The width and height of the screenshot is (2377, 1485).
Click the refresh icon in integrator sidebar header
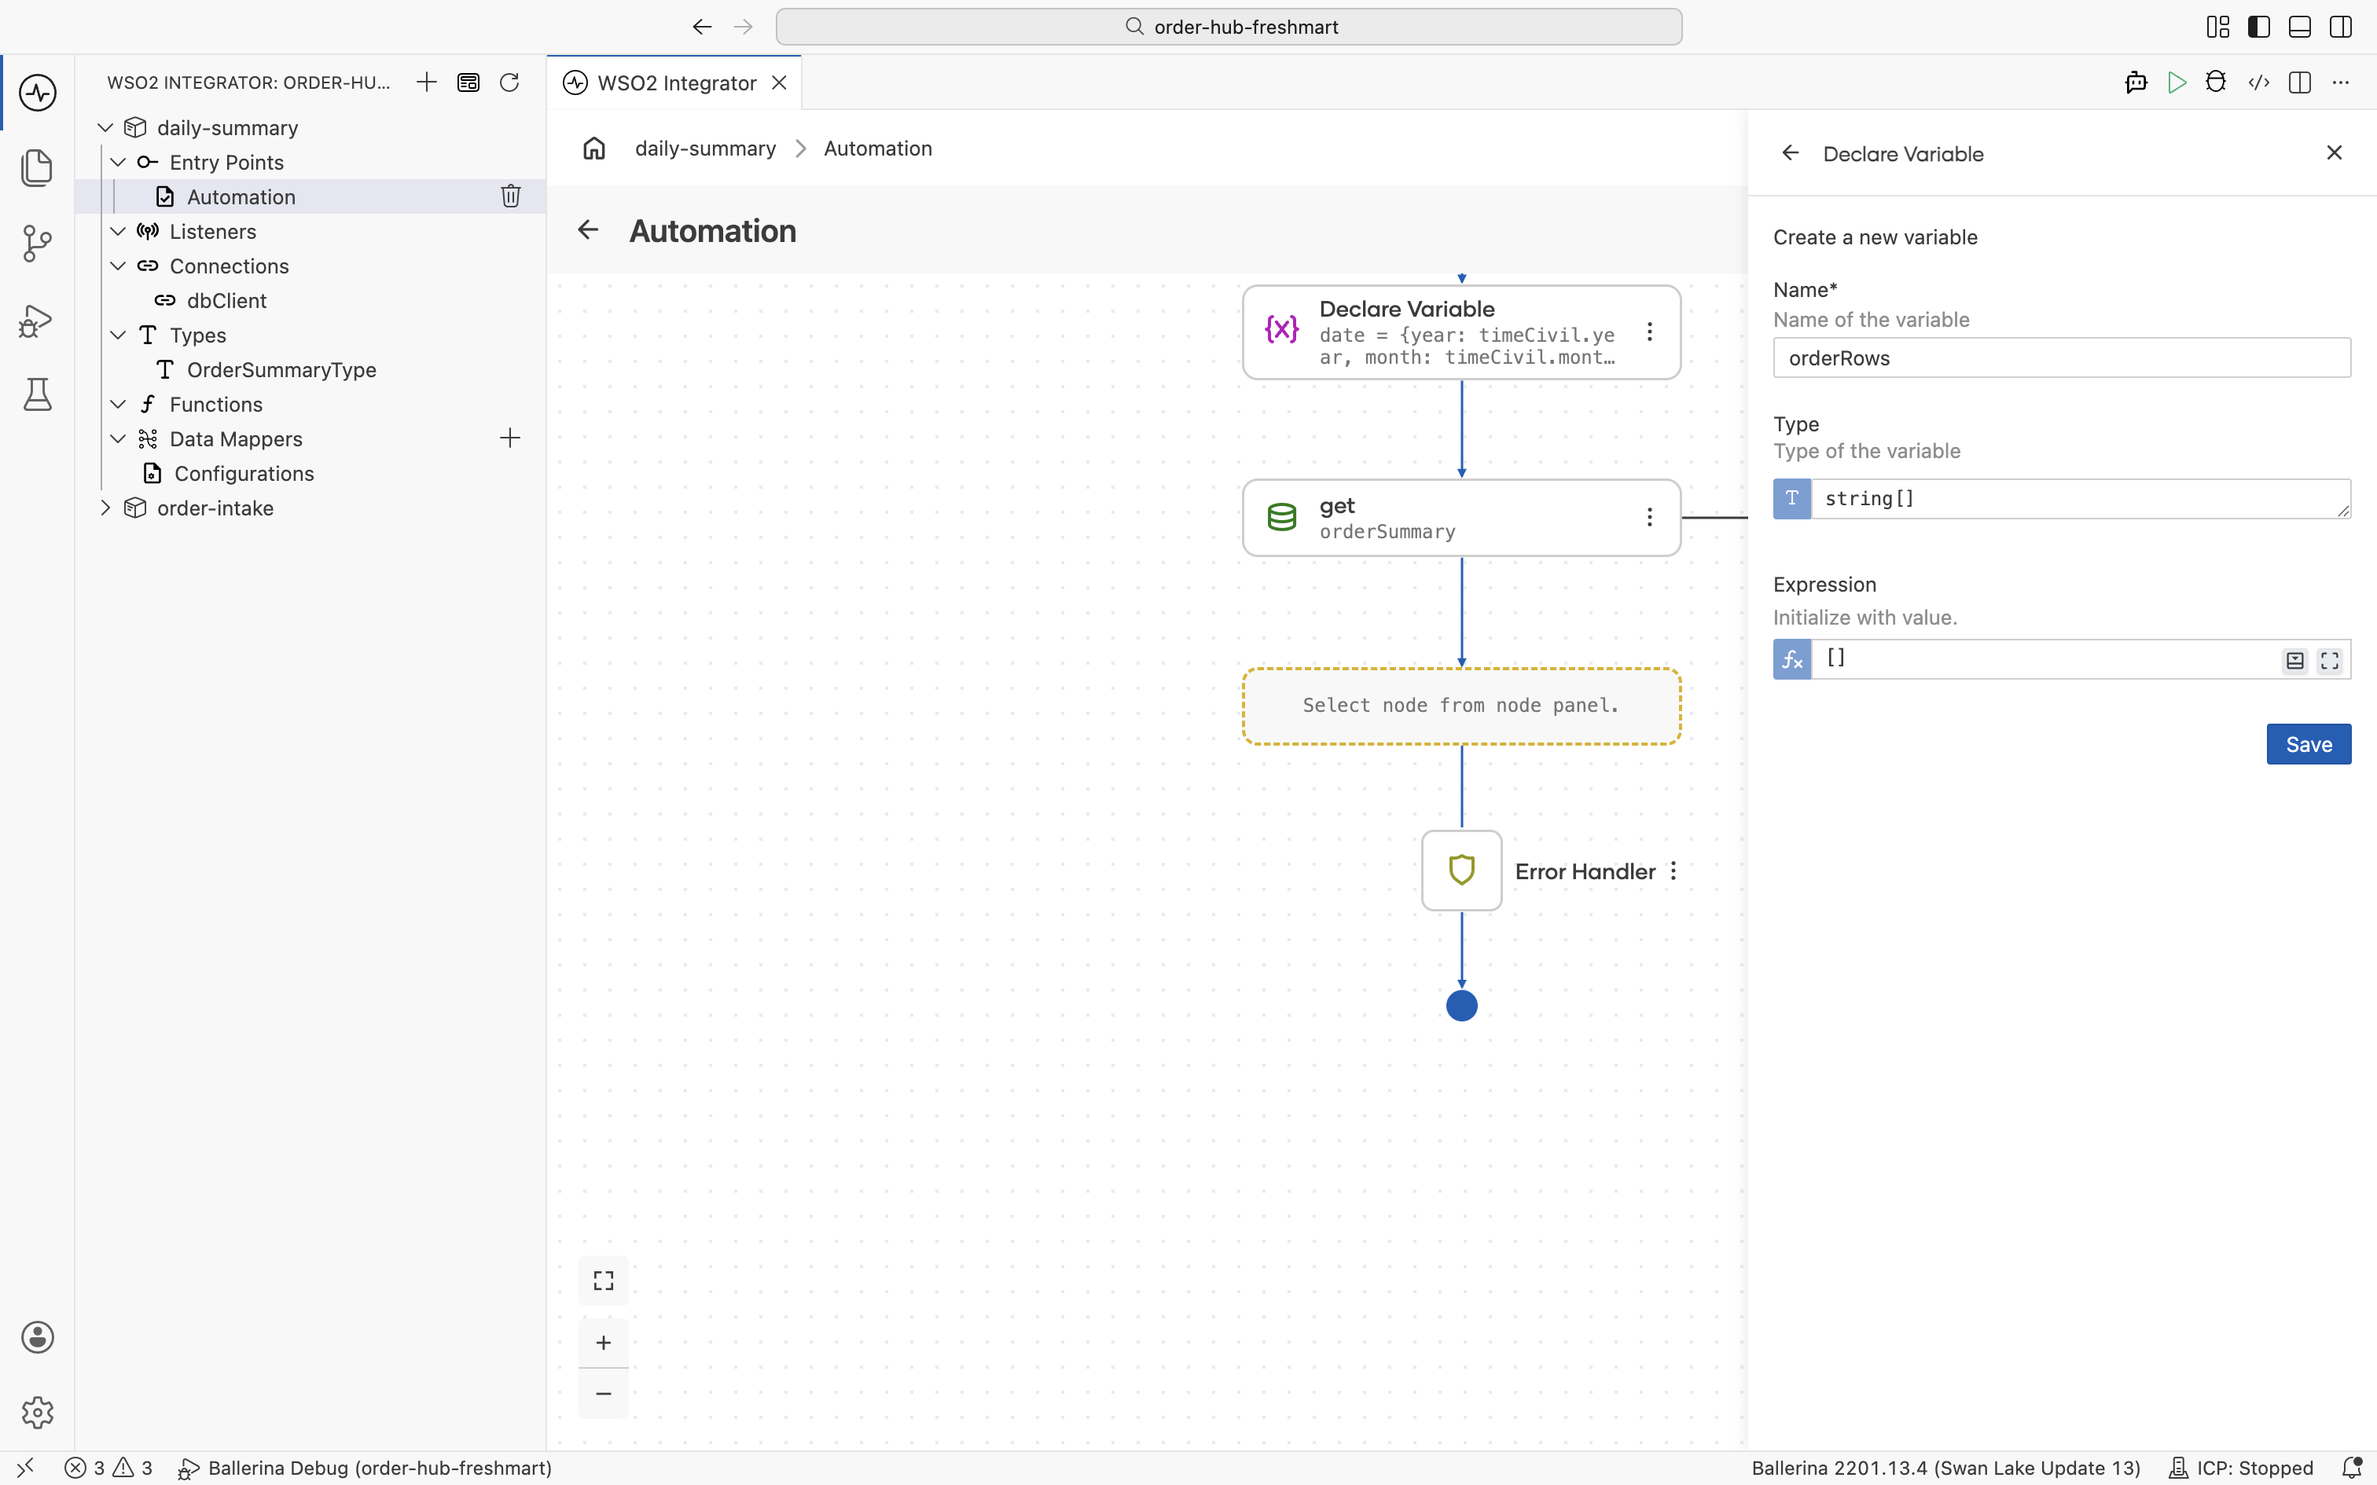[x=509, y=82]
